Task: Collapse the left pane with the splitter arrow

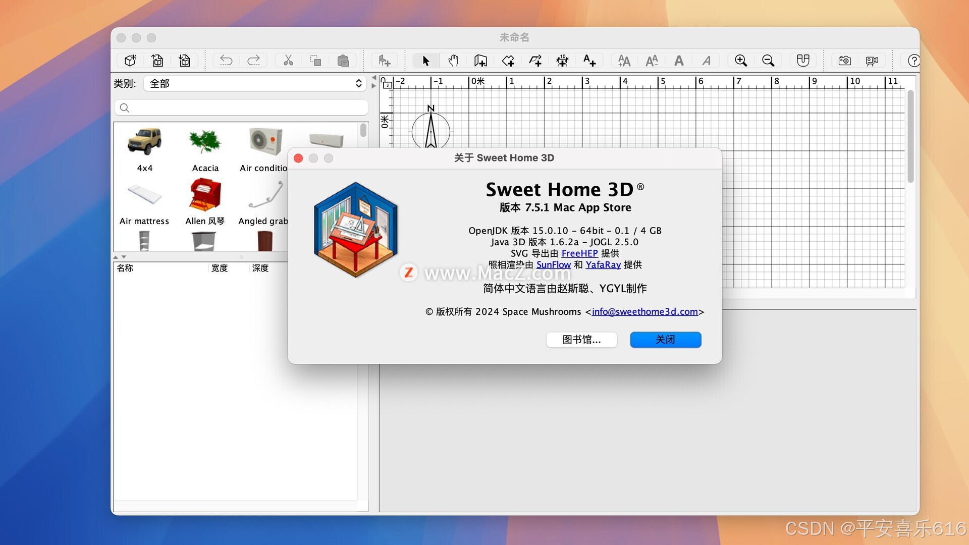Action: [x=374, y=77]
